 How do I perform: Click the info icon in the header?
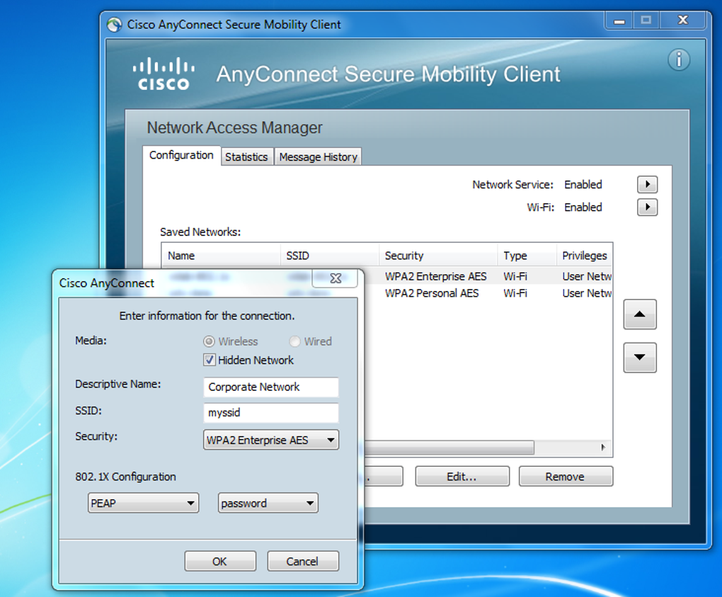tap(678, 60)
